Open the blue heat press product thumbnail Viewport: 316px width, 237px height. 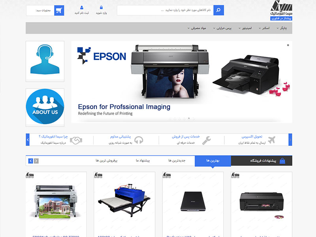pos(124,201)
